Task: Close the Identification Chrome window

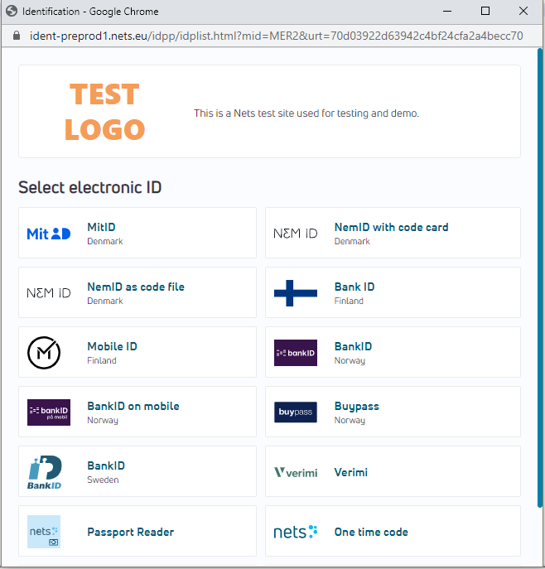Action: pyautogui.click(x=523, y=11)
